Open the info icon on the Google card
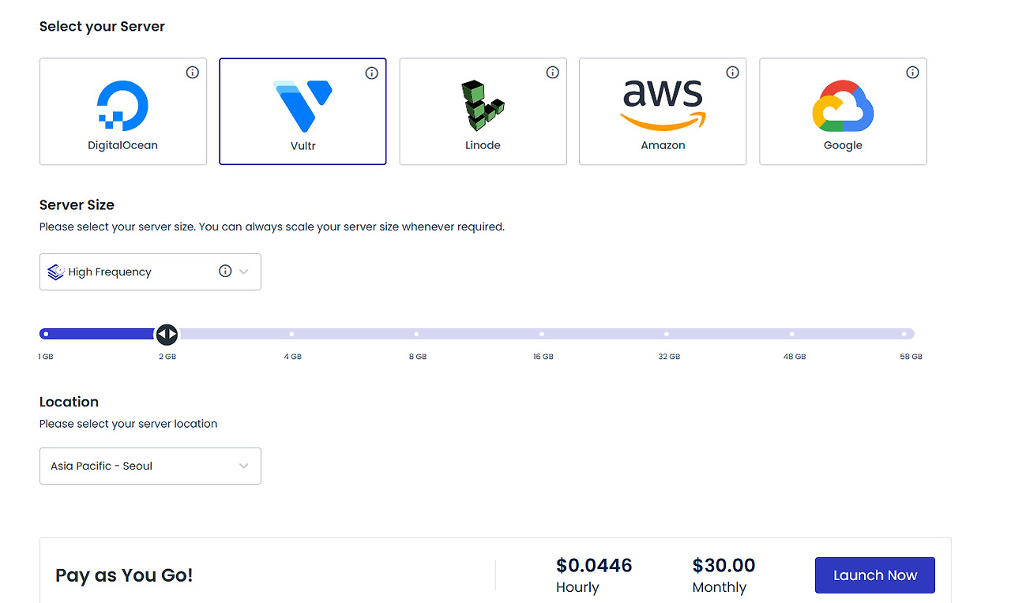The height and width of the screenshot is (603, 1011). coord(912,72)
